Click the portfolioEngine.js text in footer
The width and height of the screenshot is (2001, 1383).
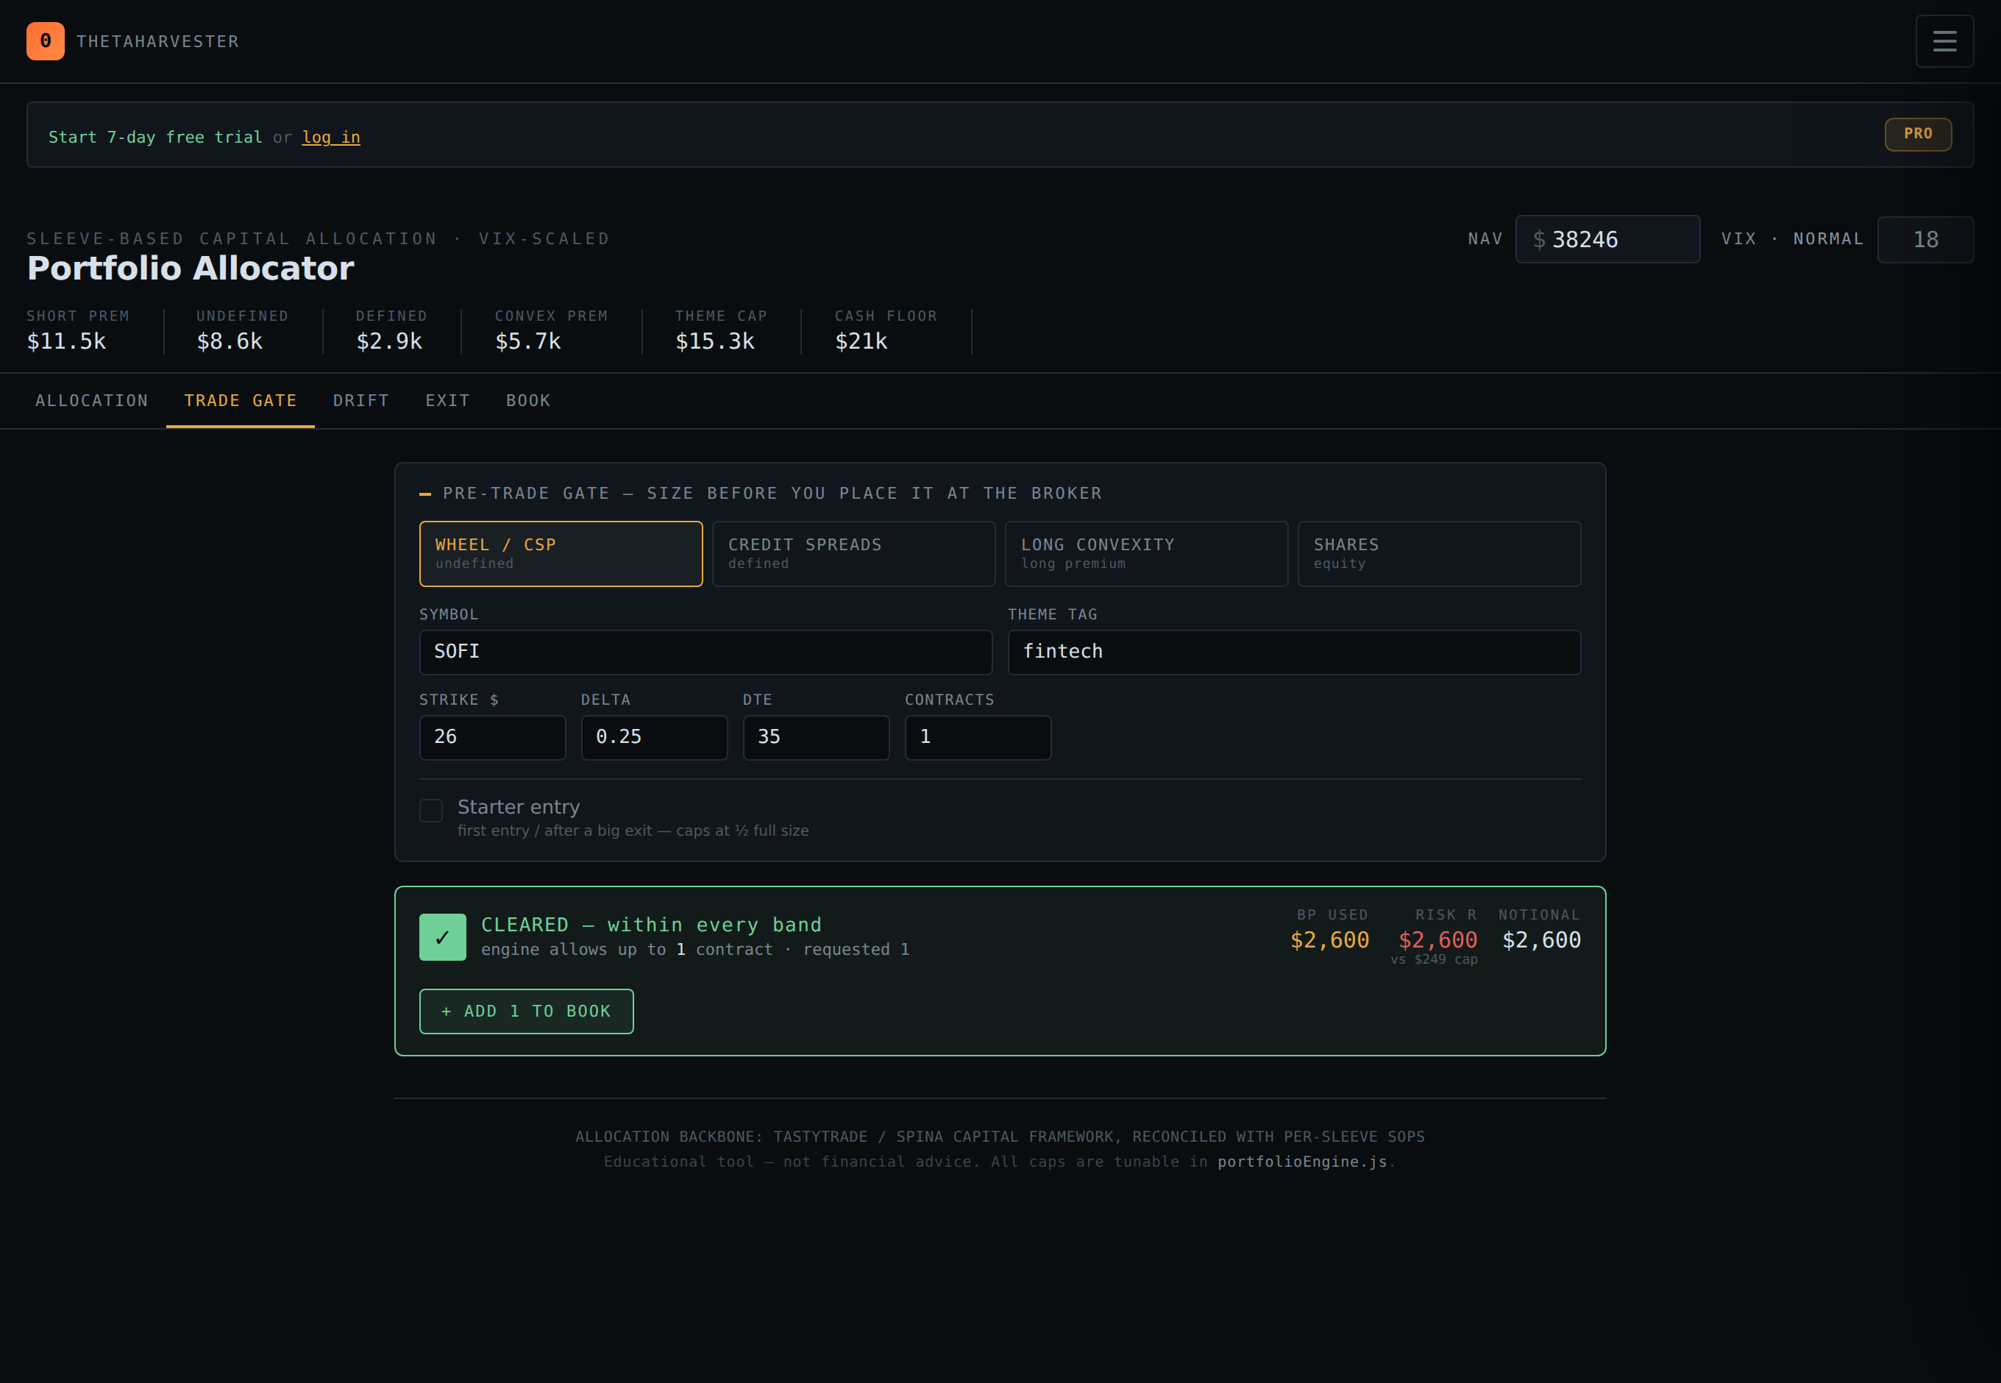pyautogui.click(x=1303, y=1162)
